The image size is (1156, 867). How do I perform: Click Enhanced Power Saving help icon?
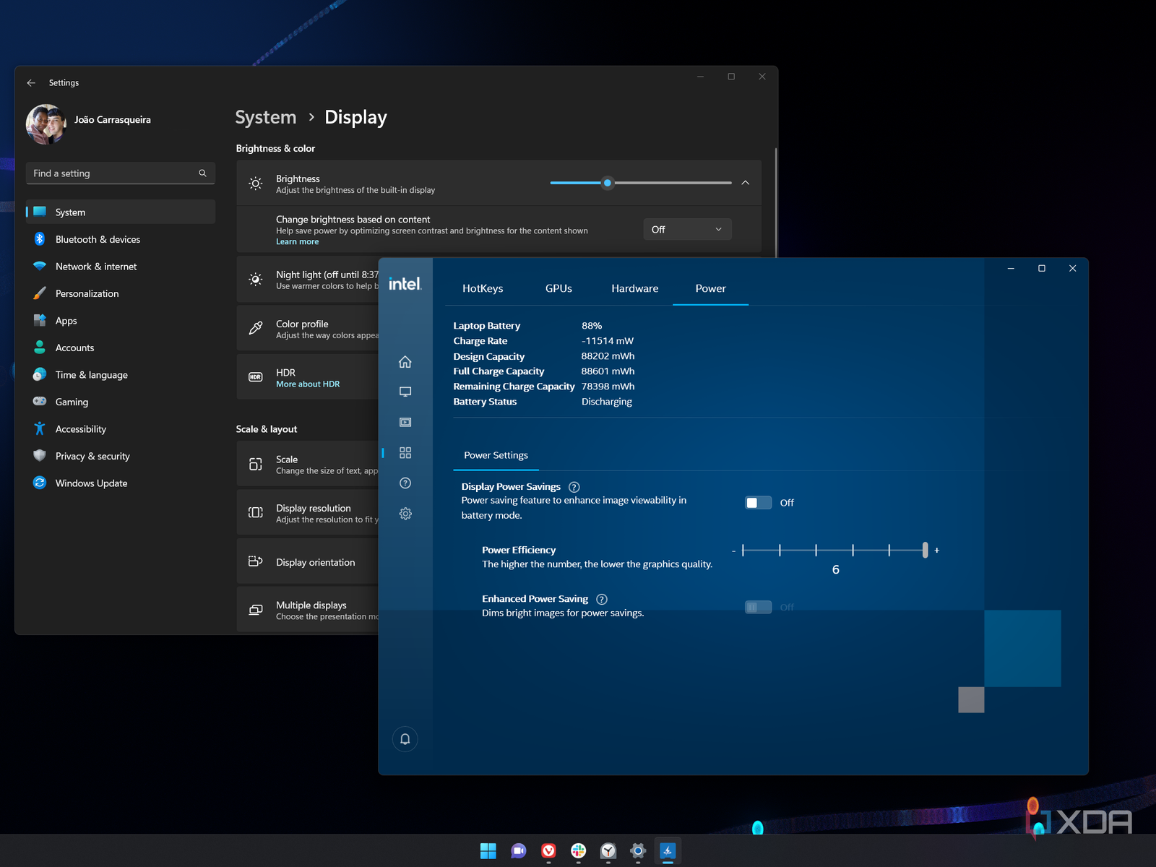click(602, 599)
